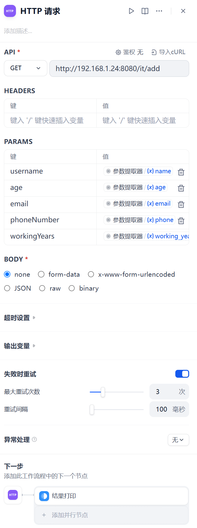The image size is (197, 528).
Task: Open the GET method dropdown
Action: pos(25,68)
